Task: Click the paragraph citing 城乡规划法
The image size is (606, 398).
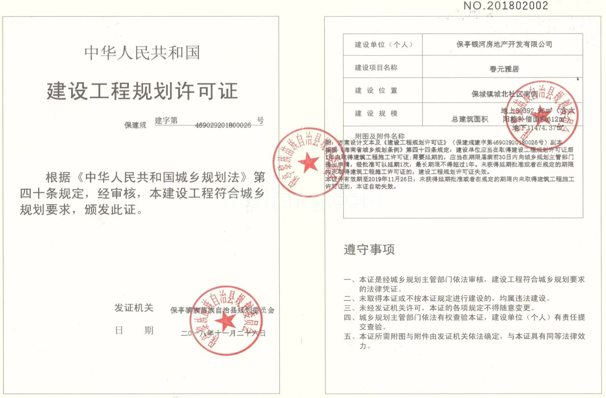Action: (142, 193)
